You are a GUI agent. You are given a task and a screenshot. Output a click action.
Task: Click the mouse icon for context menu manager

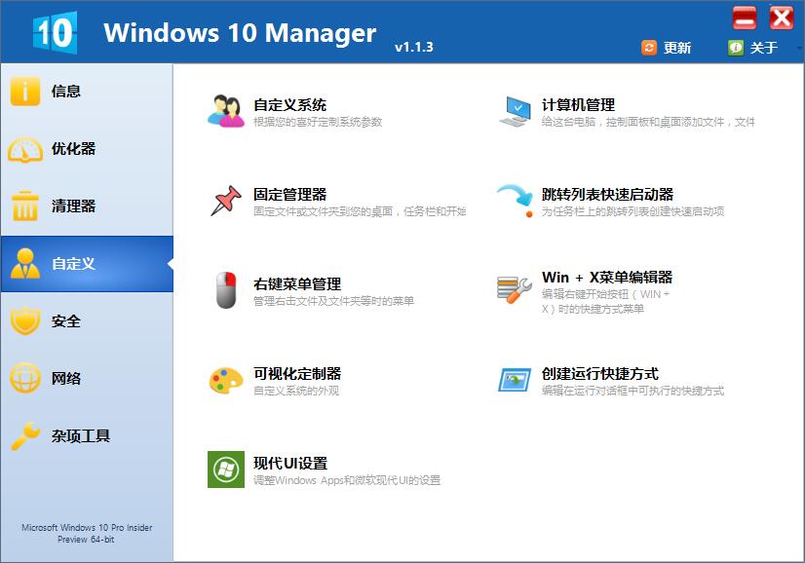point(226,290)
